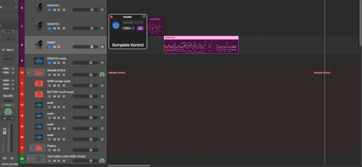Select track number 28 in track header
Screen dimensions: 362x167
click(x=22, y=159)
